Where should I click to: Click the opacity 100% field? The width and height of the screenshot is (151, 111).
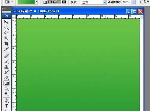tap(127, 2)
